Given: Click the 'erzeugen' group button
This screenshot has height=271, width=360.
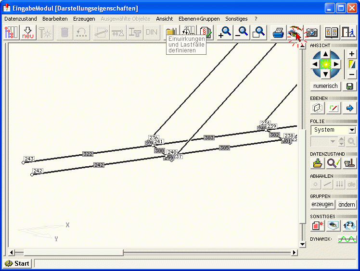Looking at the screenshot, I should pos(322,204).
